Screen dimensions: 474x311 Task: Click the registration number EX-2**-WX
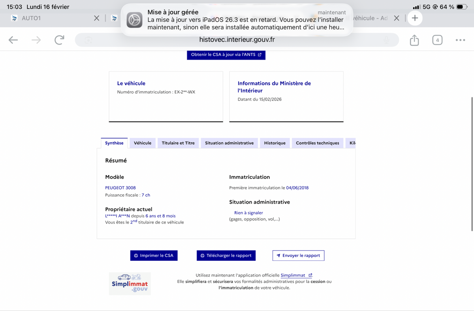185,92
